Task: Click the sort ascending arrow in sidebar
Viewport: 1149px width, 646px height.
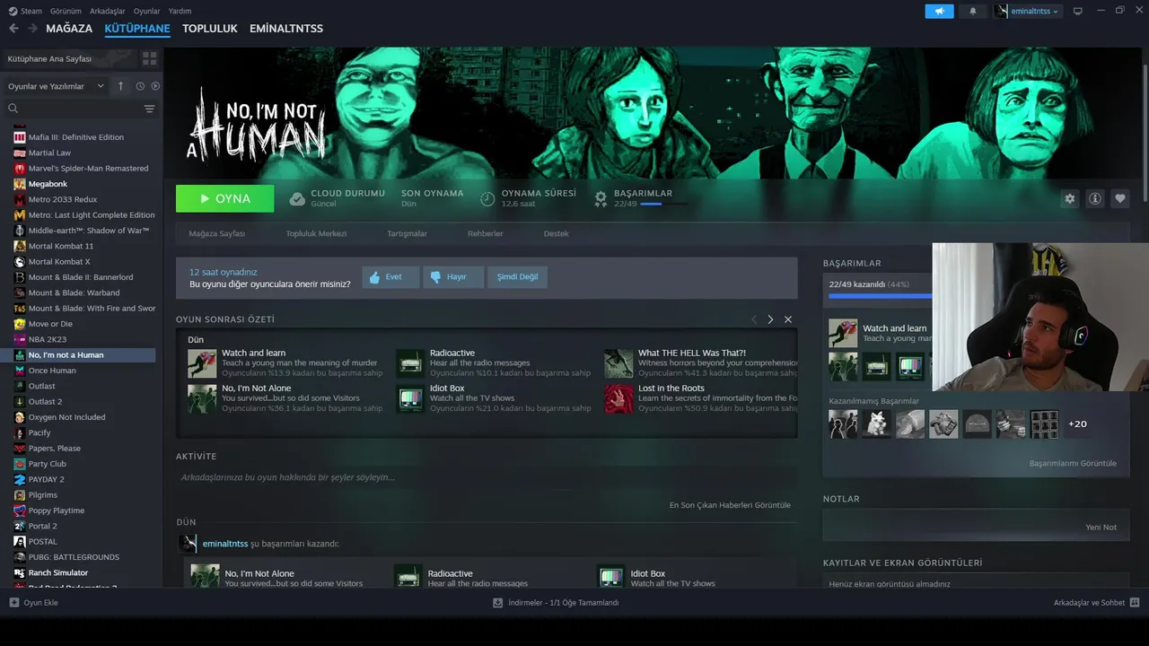Action: 121,86
